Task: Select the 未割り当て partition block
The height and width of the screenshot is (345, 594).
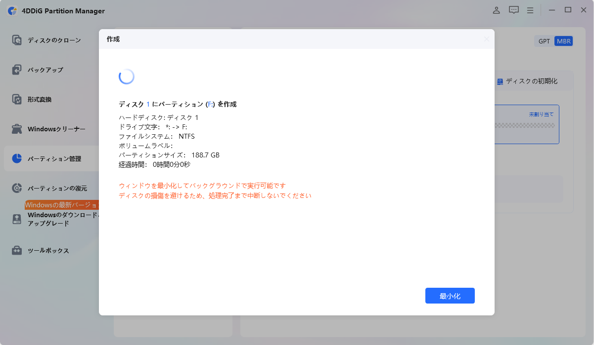Action: click(526, 124)
